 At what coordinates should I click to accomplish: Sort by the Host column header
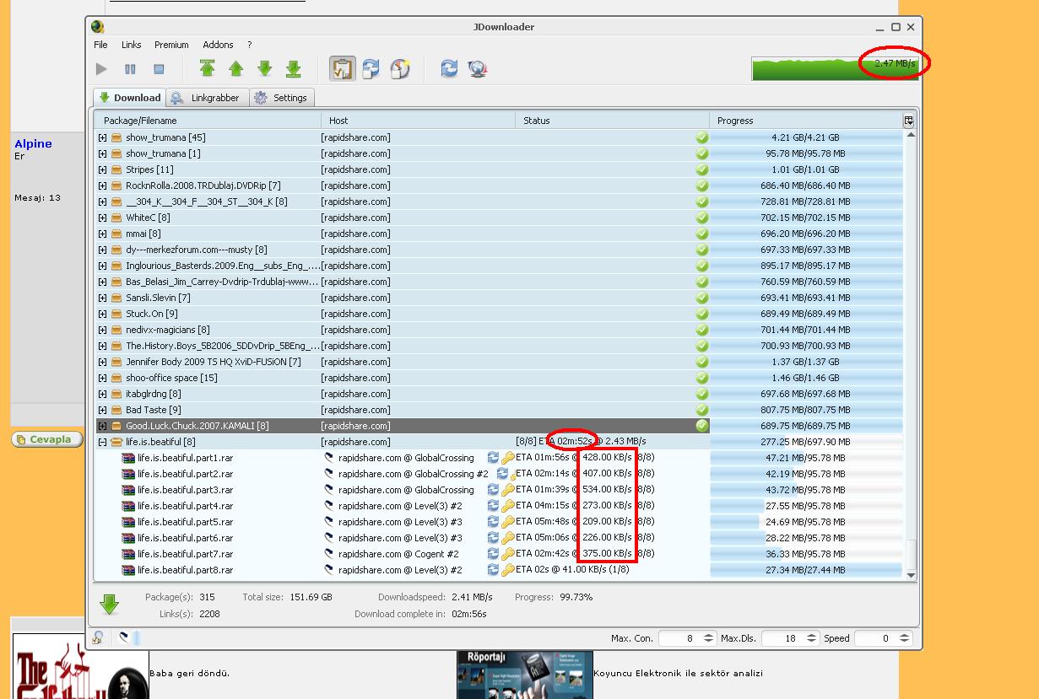418,121
